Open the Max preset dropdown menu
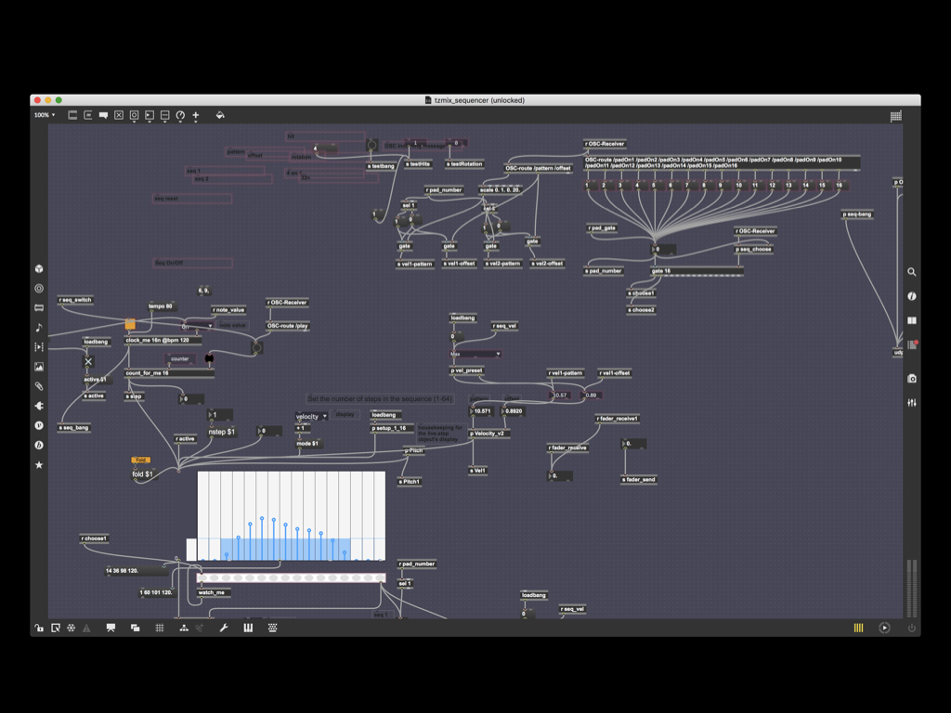Image resolution: width=951 pixels, height=713 pixels. click(475, 354)
